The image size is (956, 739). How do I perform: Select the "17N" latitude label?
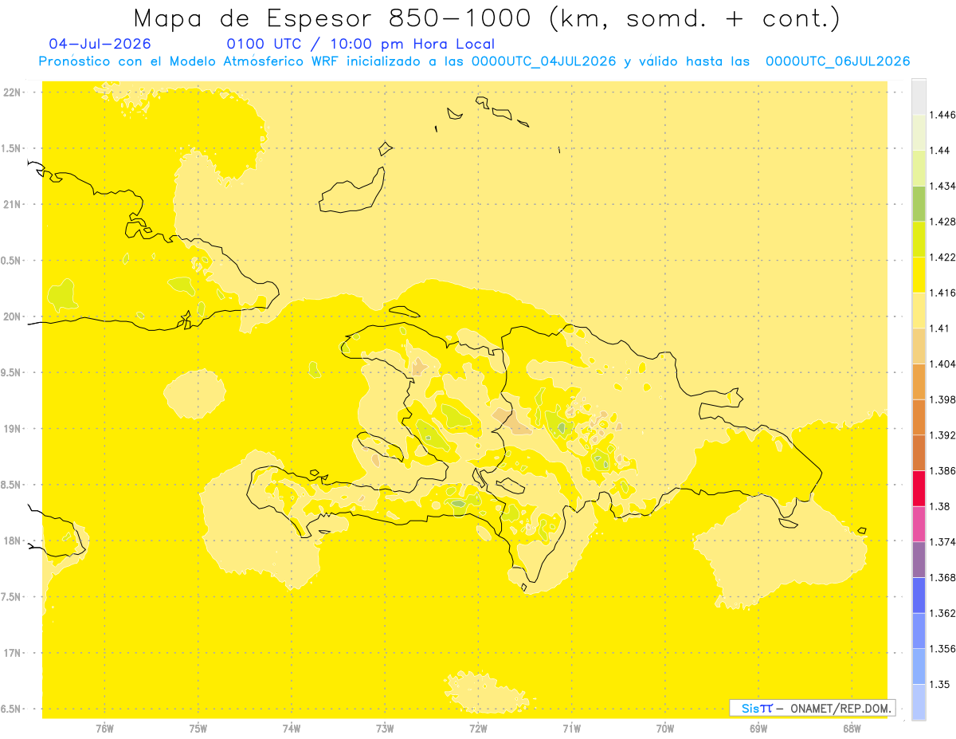[x=12, y=653]
